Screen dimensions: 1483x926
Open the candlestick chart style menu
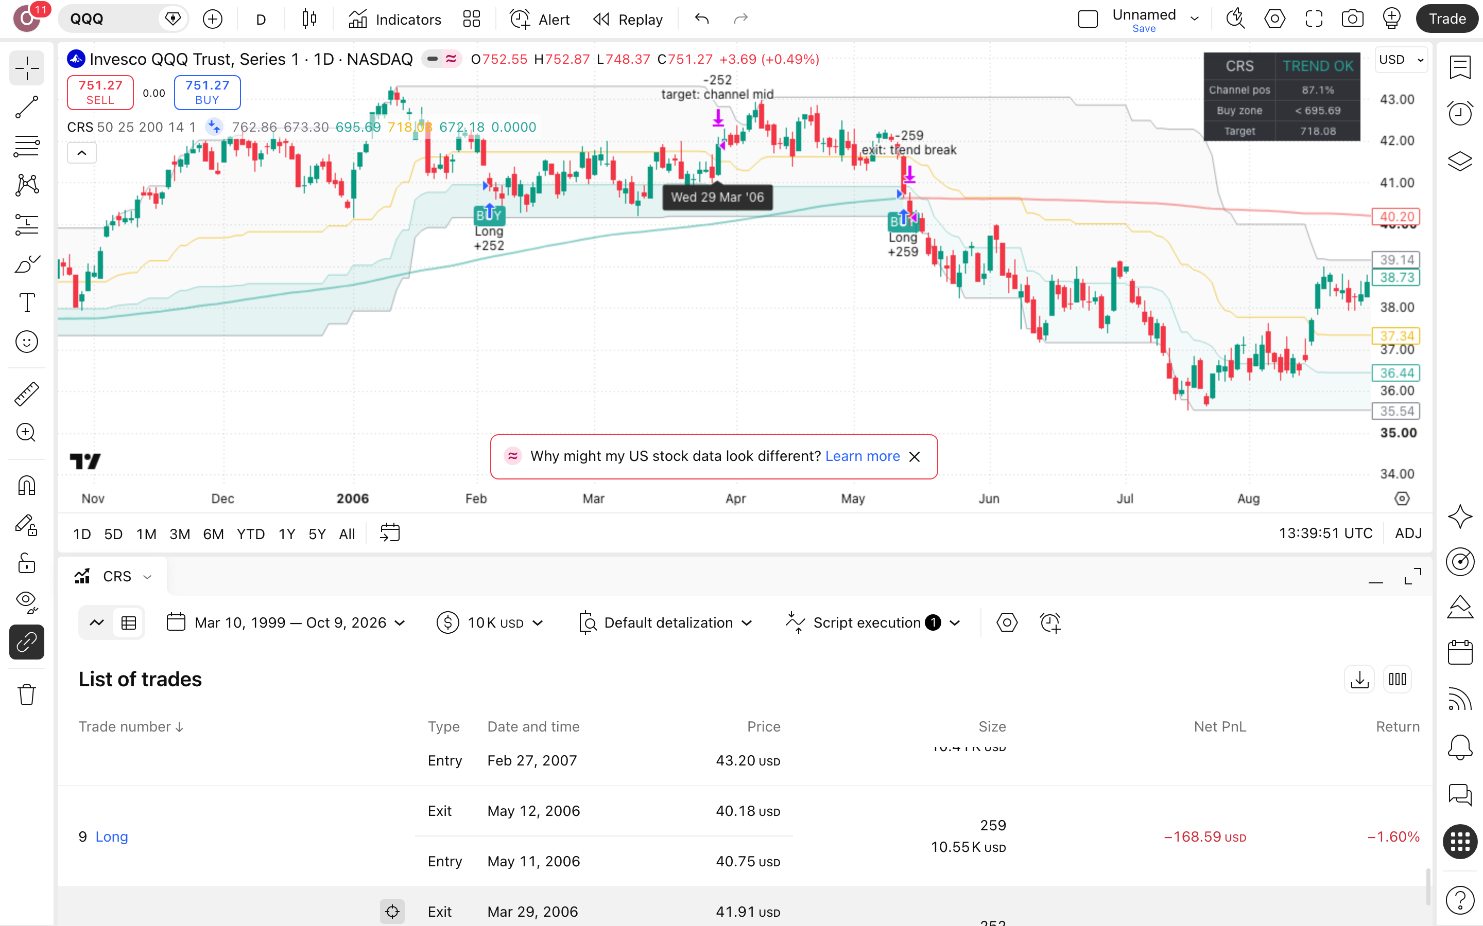pyautogui.click(x=309, y=19)
